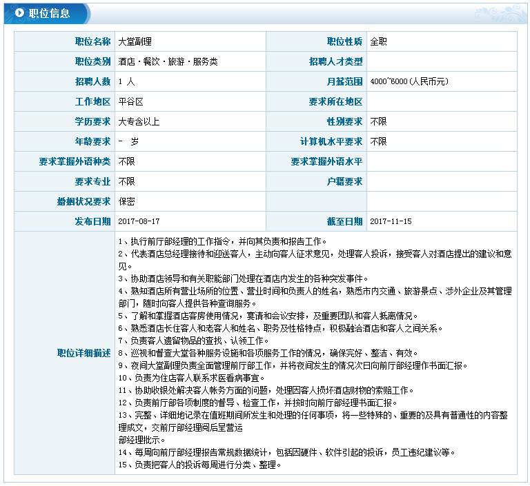Click the 月薪范围 label
The height and width of the screenshot is (486, 530).
344,81
